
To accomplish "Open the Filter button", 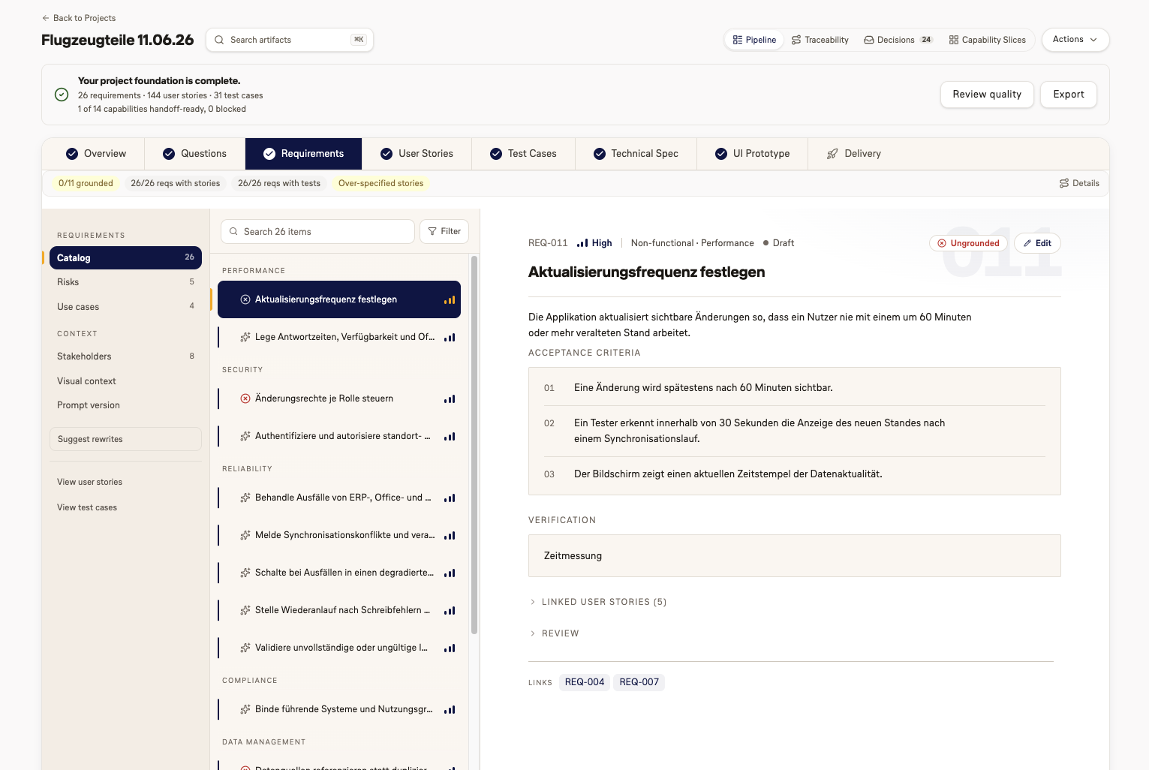I will coord(444,232).
